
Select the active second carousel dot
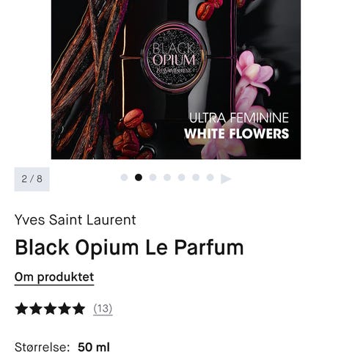[x=139, y=177]
